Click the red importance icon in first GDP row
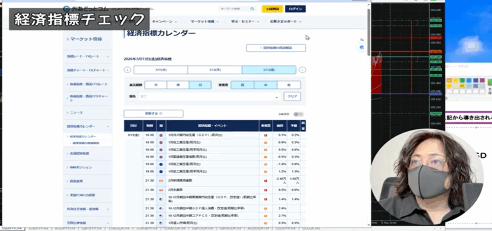The image size is (492, 231). (265, 135)
